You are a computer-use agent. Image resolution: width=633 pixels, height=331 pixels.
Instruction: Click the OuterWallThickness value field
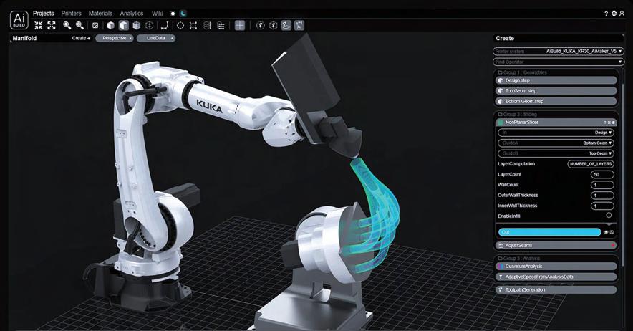(602, 196)
